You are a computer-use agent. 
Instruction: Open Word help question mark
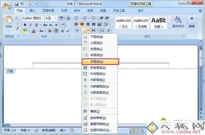200,11
